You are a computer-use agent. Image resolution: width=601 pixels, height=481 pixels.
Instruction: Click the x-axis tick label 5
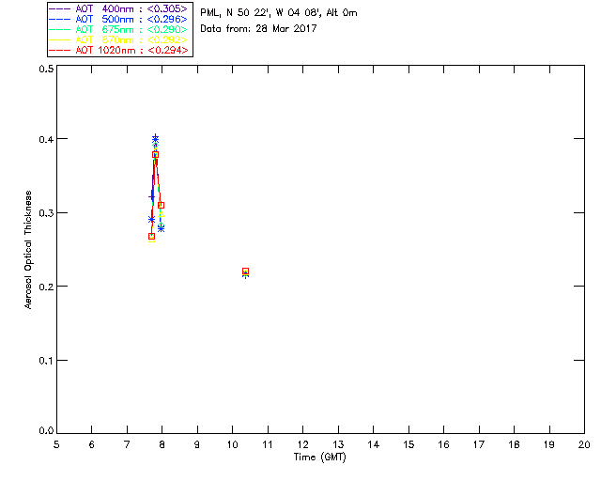tap(56, 444)
